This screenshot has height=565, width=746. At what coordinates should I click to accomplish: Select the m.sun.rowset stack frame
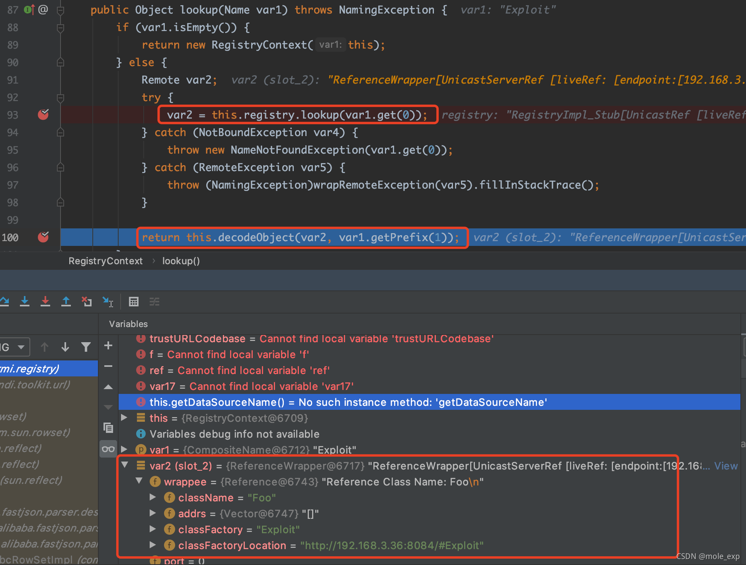49,433
